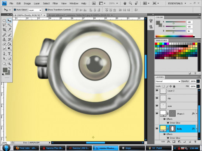Open Adobe Photoshop taskbar button
Image resolution: width=202 pixels, height=151 pixels.
(x=105, y=148)
